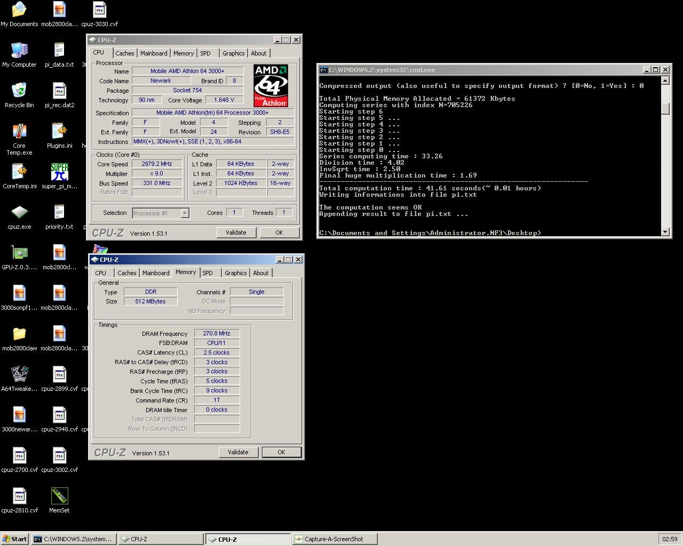The image size is (683, 546).
Task: Click the memory Size value 512 MBytes
Action: pyautogui.click(x=150, y=302)
